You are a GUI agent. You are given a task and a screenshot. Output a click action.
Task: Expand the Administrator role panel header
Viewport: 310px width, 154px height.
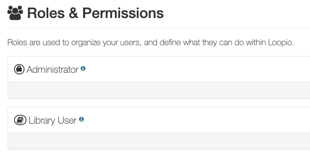(159, 69)
